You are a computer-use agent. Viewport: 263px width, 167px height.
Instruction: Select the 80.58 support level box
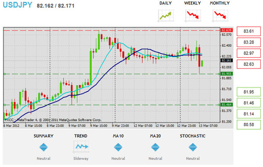(x=249, y=125)
